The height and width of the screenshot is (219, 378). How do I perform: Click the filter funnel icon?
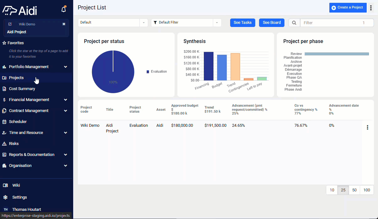pyautogui.click(x=155, y=23)
